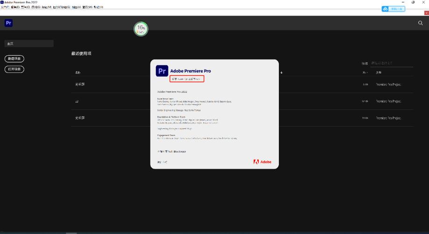Click the Premiere Pro title bar app icon
Image resolution: width=429 pixels, height=234 pixels.
pos(2,2)
